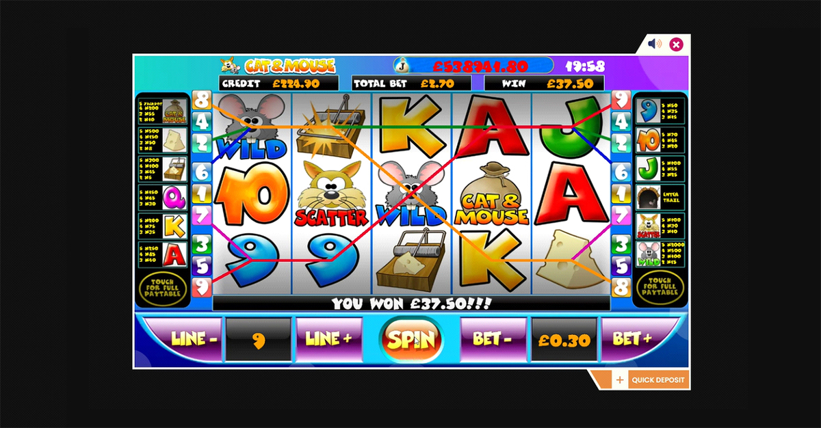Close the game with the pink X
This screenshot has height=428, width=821.
pos(676,44)
